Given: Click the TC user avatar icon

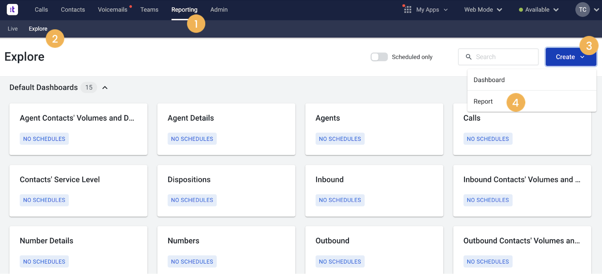Looking at the screenshot, I should 582,9.
